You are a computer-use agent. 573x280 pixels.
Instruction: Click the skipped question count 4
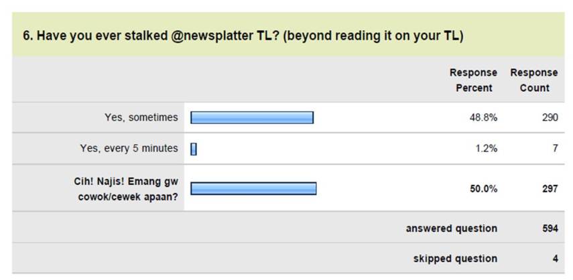click(555, 259)
